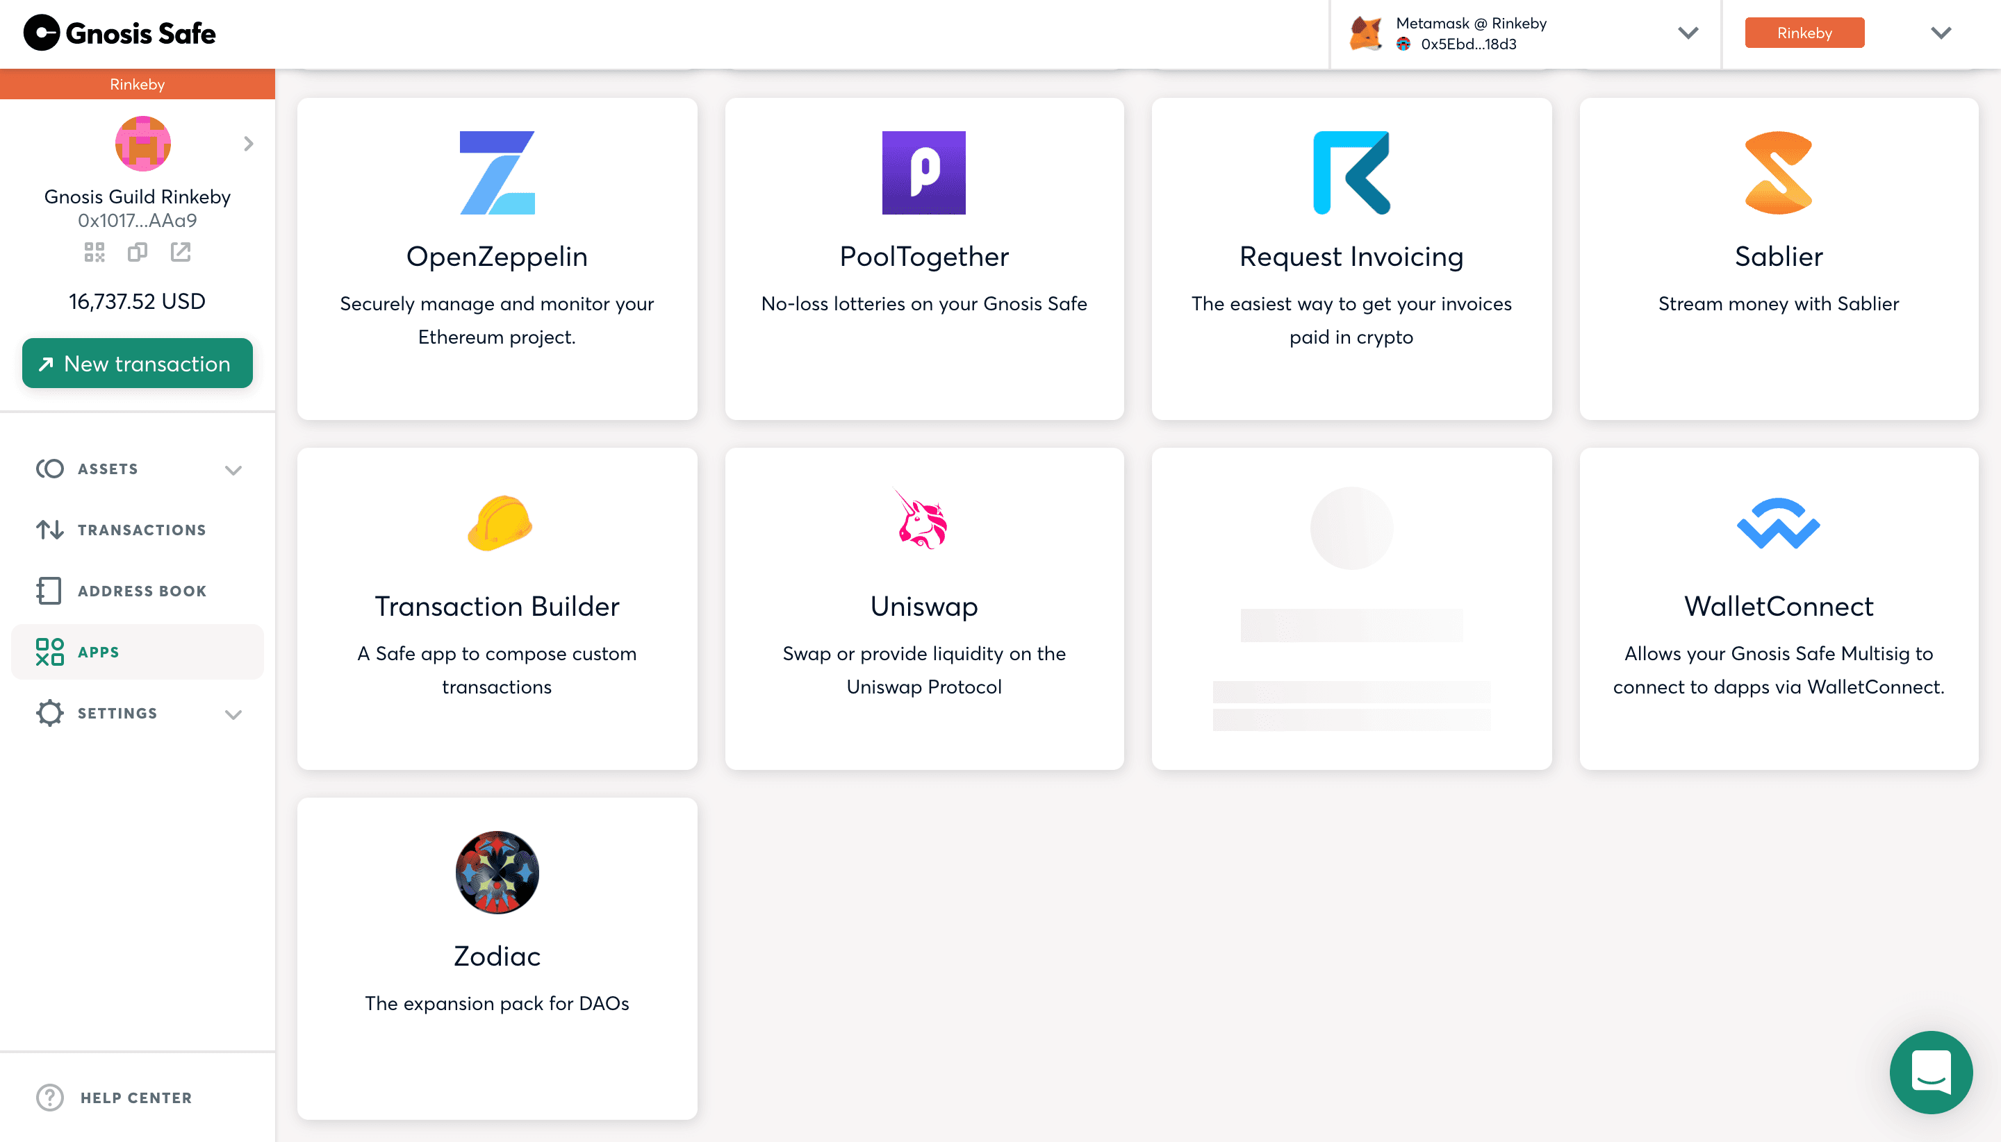Screen dimensions: 2001x1142
Task: Open the Intercom chat bubble
Action: tap(1931, 1073)
